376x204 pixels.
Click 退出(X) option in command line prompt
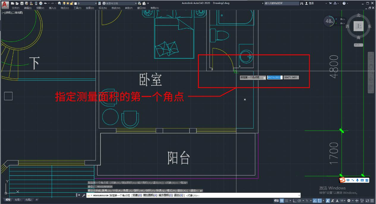click(x=178, y=195)
